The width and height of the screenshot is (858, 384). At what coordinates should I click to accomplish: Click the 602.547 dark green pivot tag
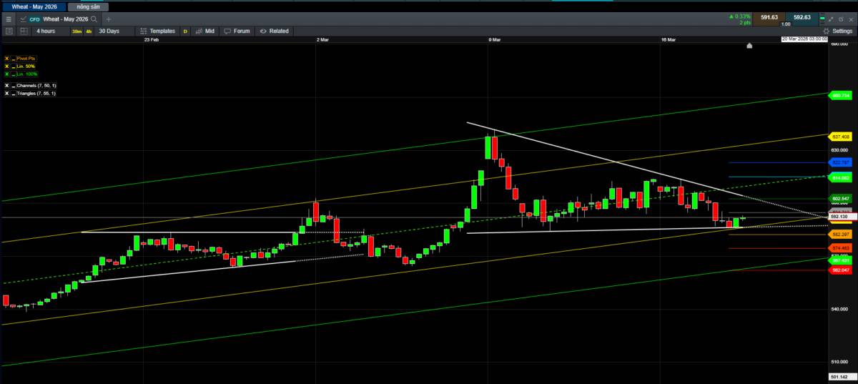tap(840, 198)
